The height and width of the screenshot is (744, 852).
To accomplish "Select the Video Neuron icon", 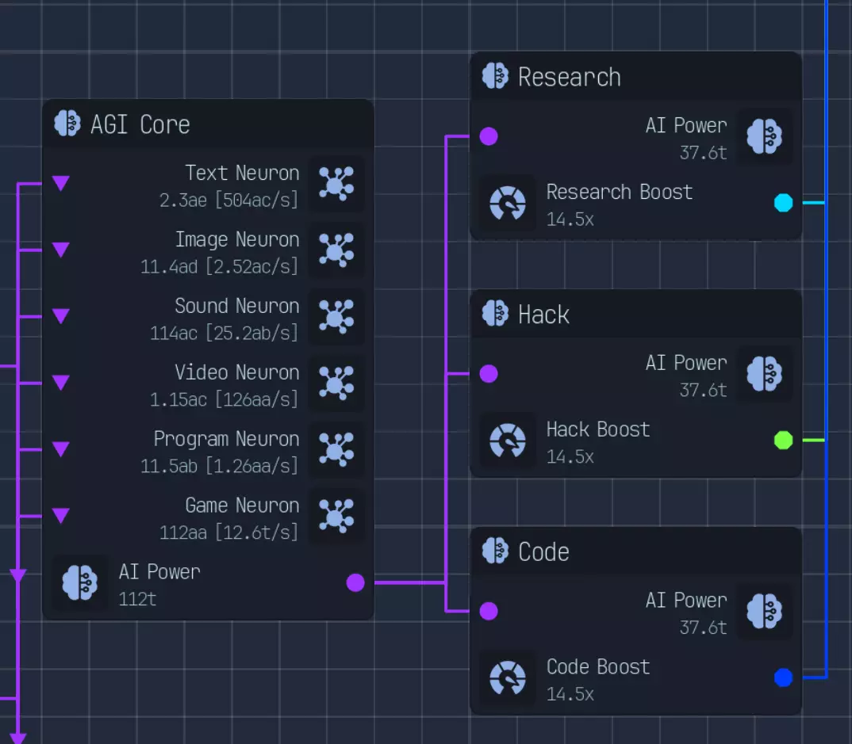I will [x=336, y=383].
